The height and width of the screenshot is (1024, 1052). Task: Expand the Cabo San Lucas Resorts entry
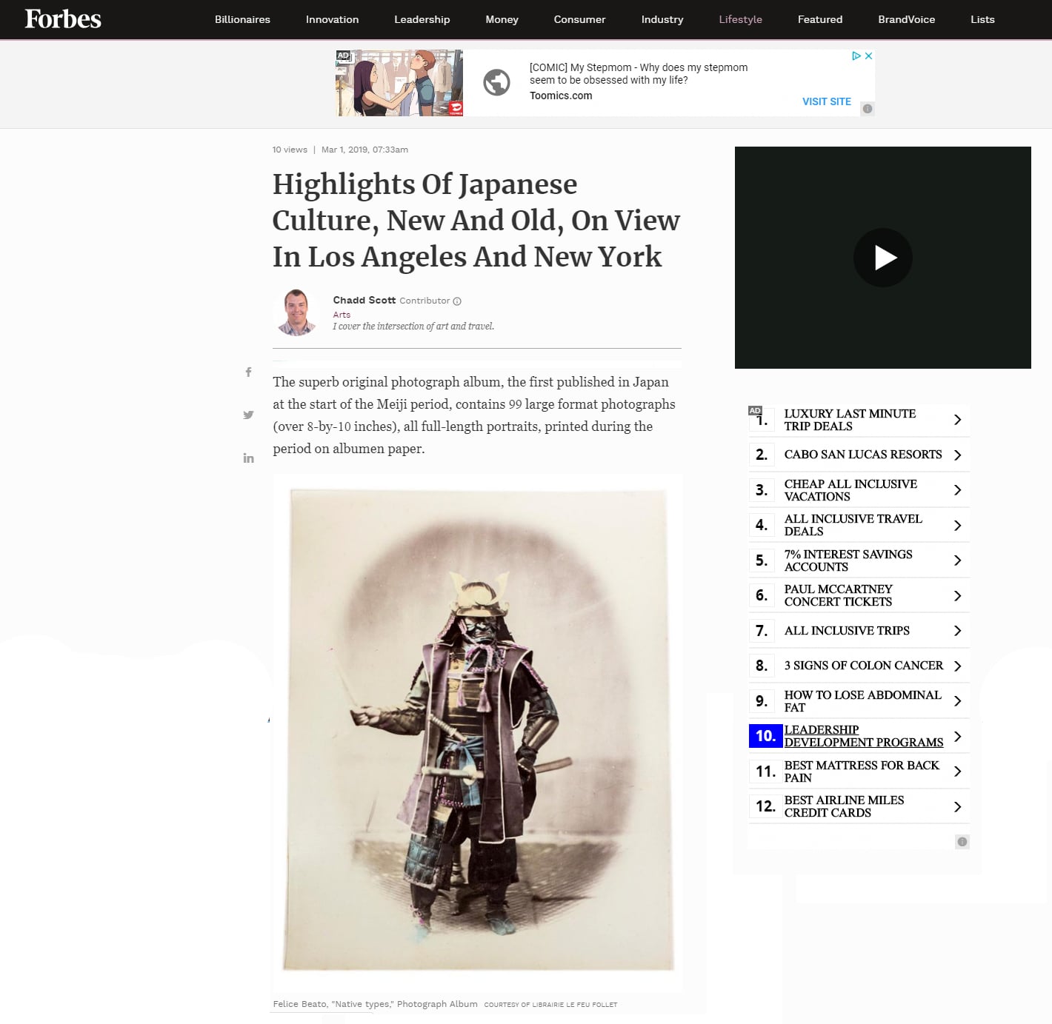click(957, 454)
